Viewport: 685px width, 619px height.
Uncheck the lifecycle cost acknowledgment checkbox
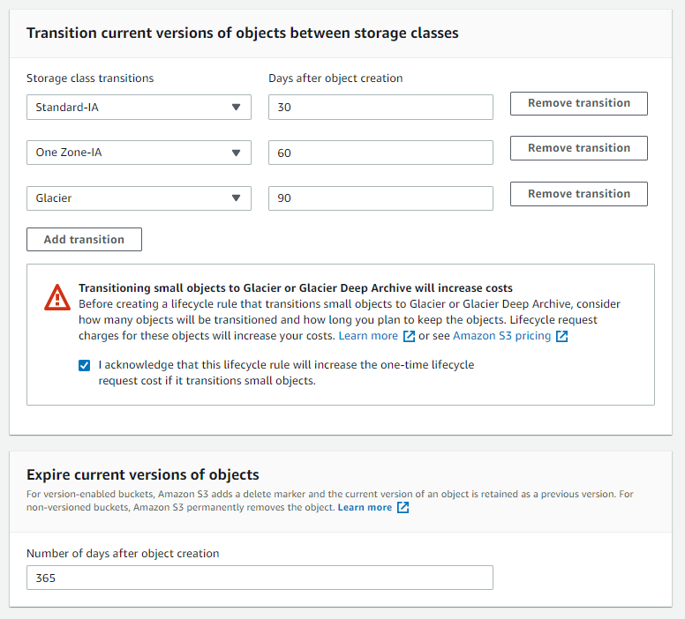tap(84, 365)
